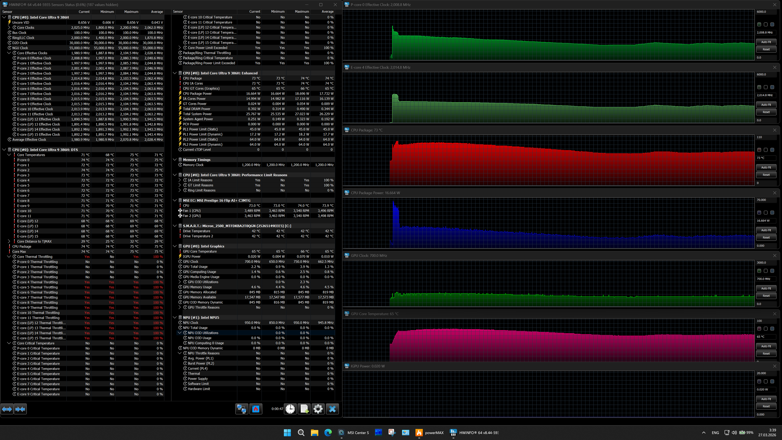Toggle blue square in GPU Clock graph

(x=772, y=271)
